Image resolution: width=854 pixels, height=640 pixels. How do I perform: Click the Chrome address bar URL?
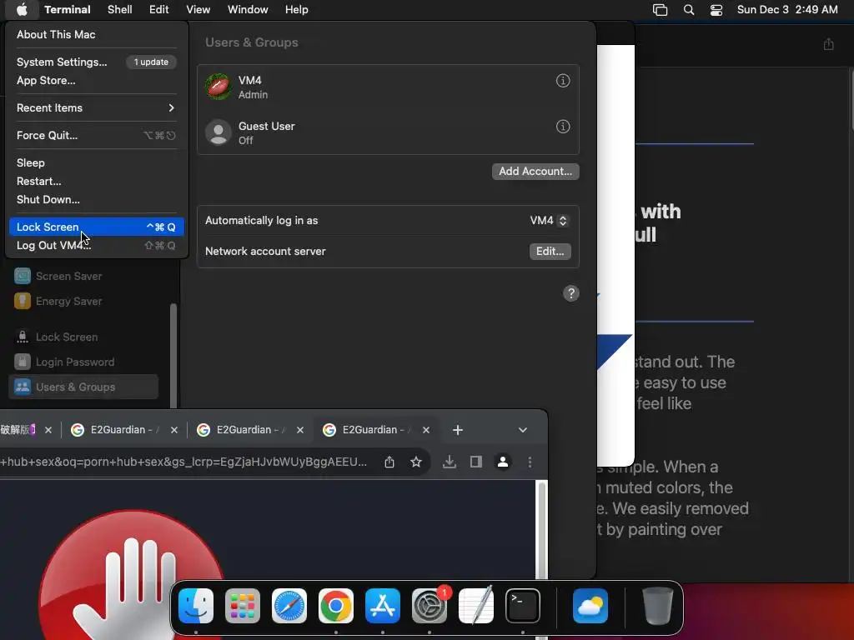coord(183,462)
